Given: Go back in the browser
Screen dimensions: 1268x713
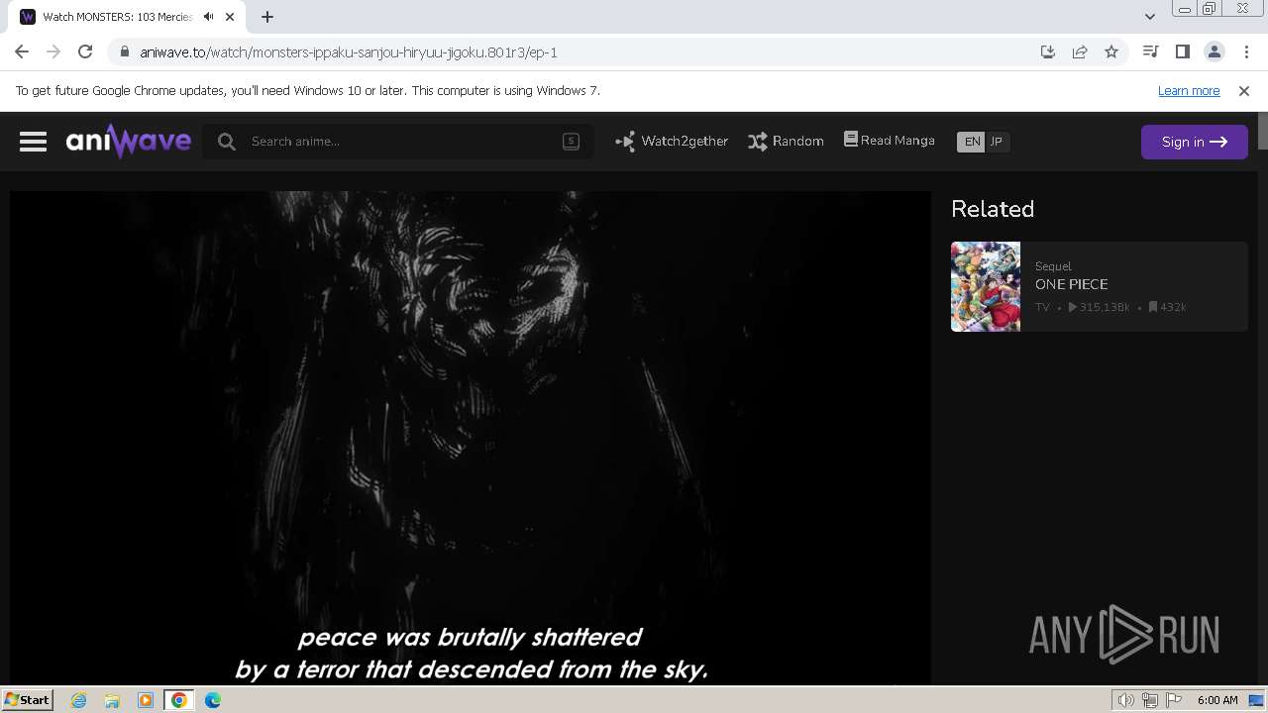Looking at the screenshot, I should click(22, 51).
